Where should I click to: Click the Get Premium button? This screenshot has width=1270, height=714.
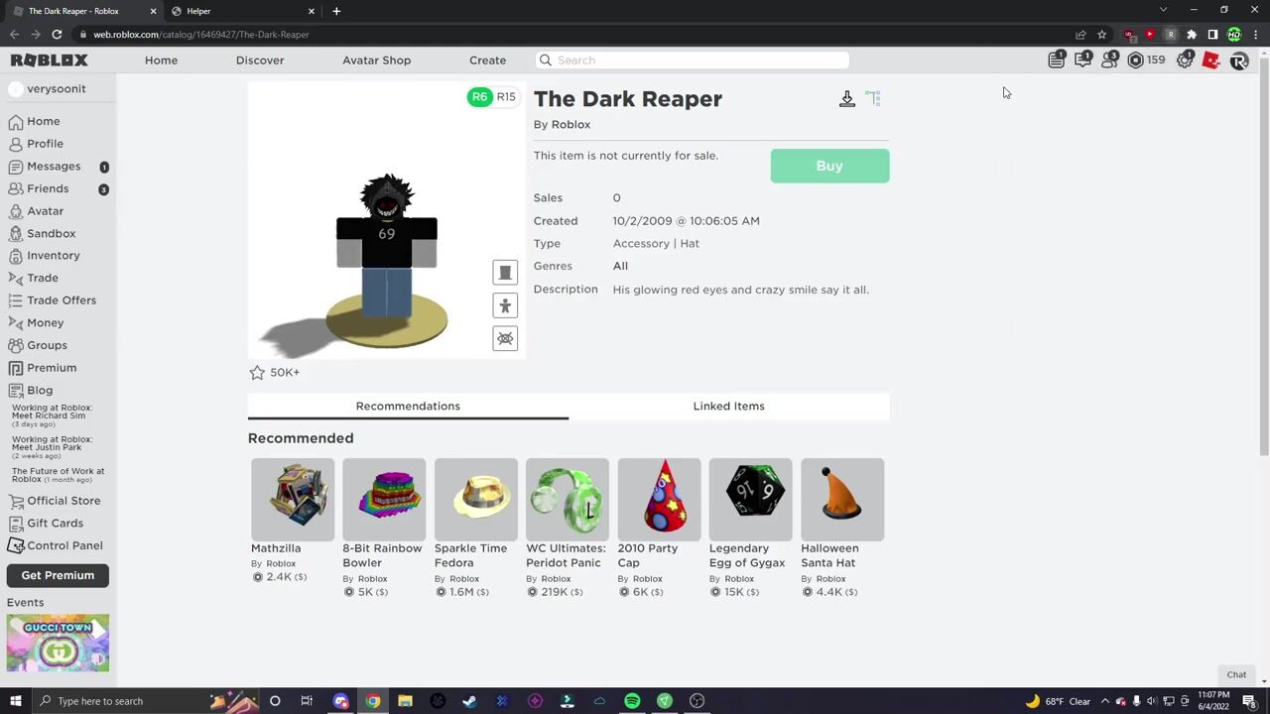(x=58, y=575)
